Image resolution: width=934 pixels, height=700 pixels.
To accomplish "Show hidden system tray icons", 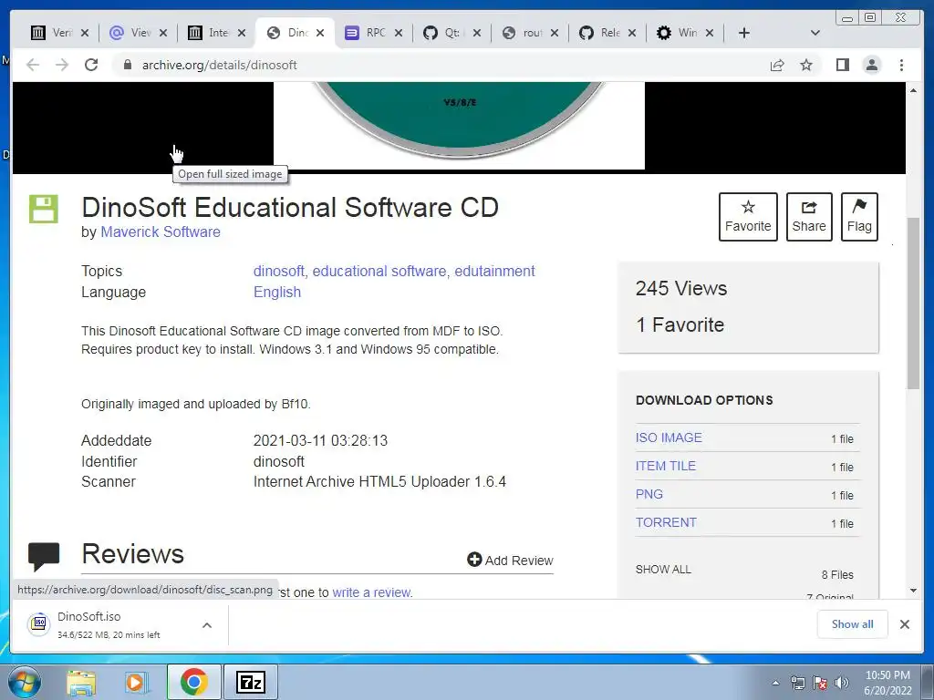I will click(x=775, y=683).
